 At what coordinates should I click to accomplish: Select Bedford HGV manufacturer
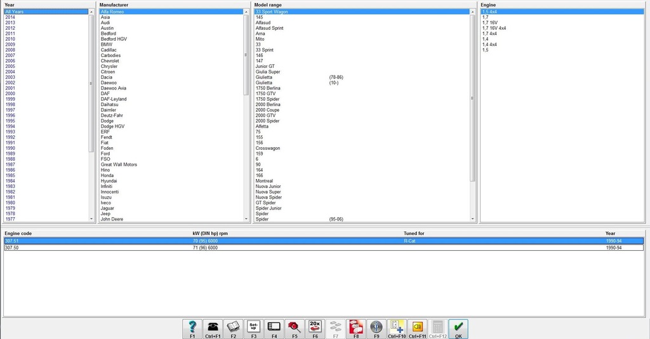pyautogui.click(x=114, y=39)
